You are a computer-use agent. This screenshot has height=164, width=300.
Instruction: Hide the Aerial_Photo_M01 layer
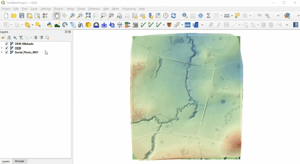(x=7, y=53)
